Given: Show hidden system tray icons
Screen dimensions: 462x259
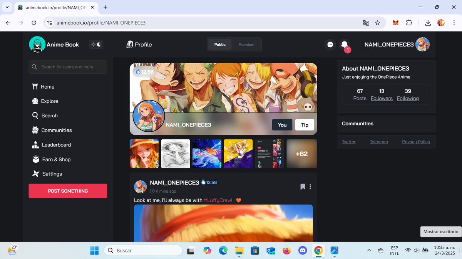Looking at the screenshot, I should (369, 251).
